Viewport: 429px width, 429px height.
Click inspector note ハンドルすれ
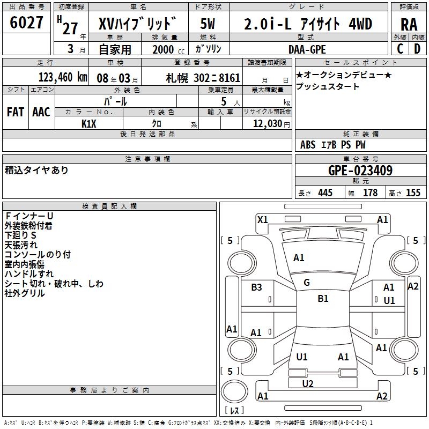point(29,274)
